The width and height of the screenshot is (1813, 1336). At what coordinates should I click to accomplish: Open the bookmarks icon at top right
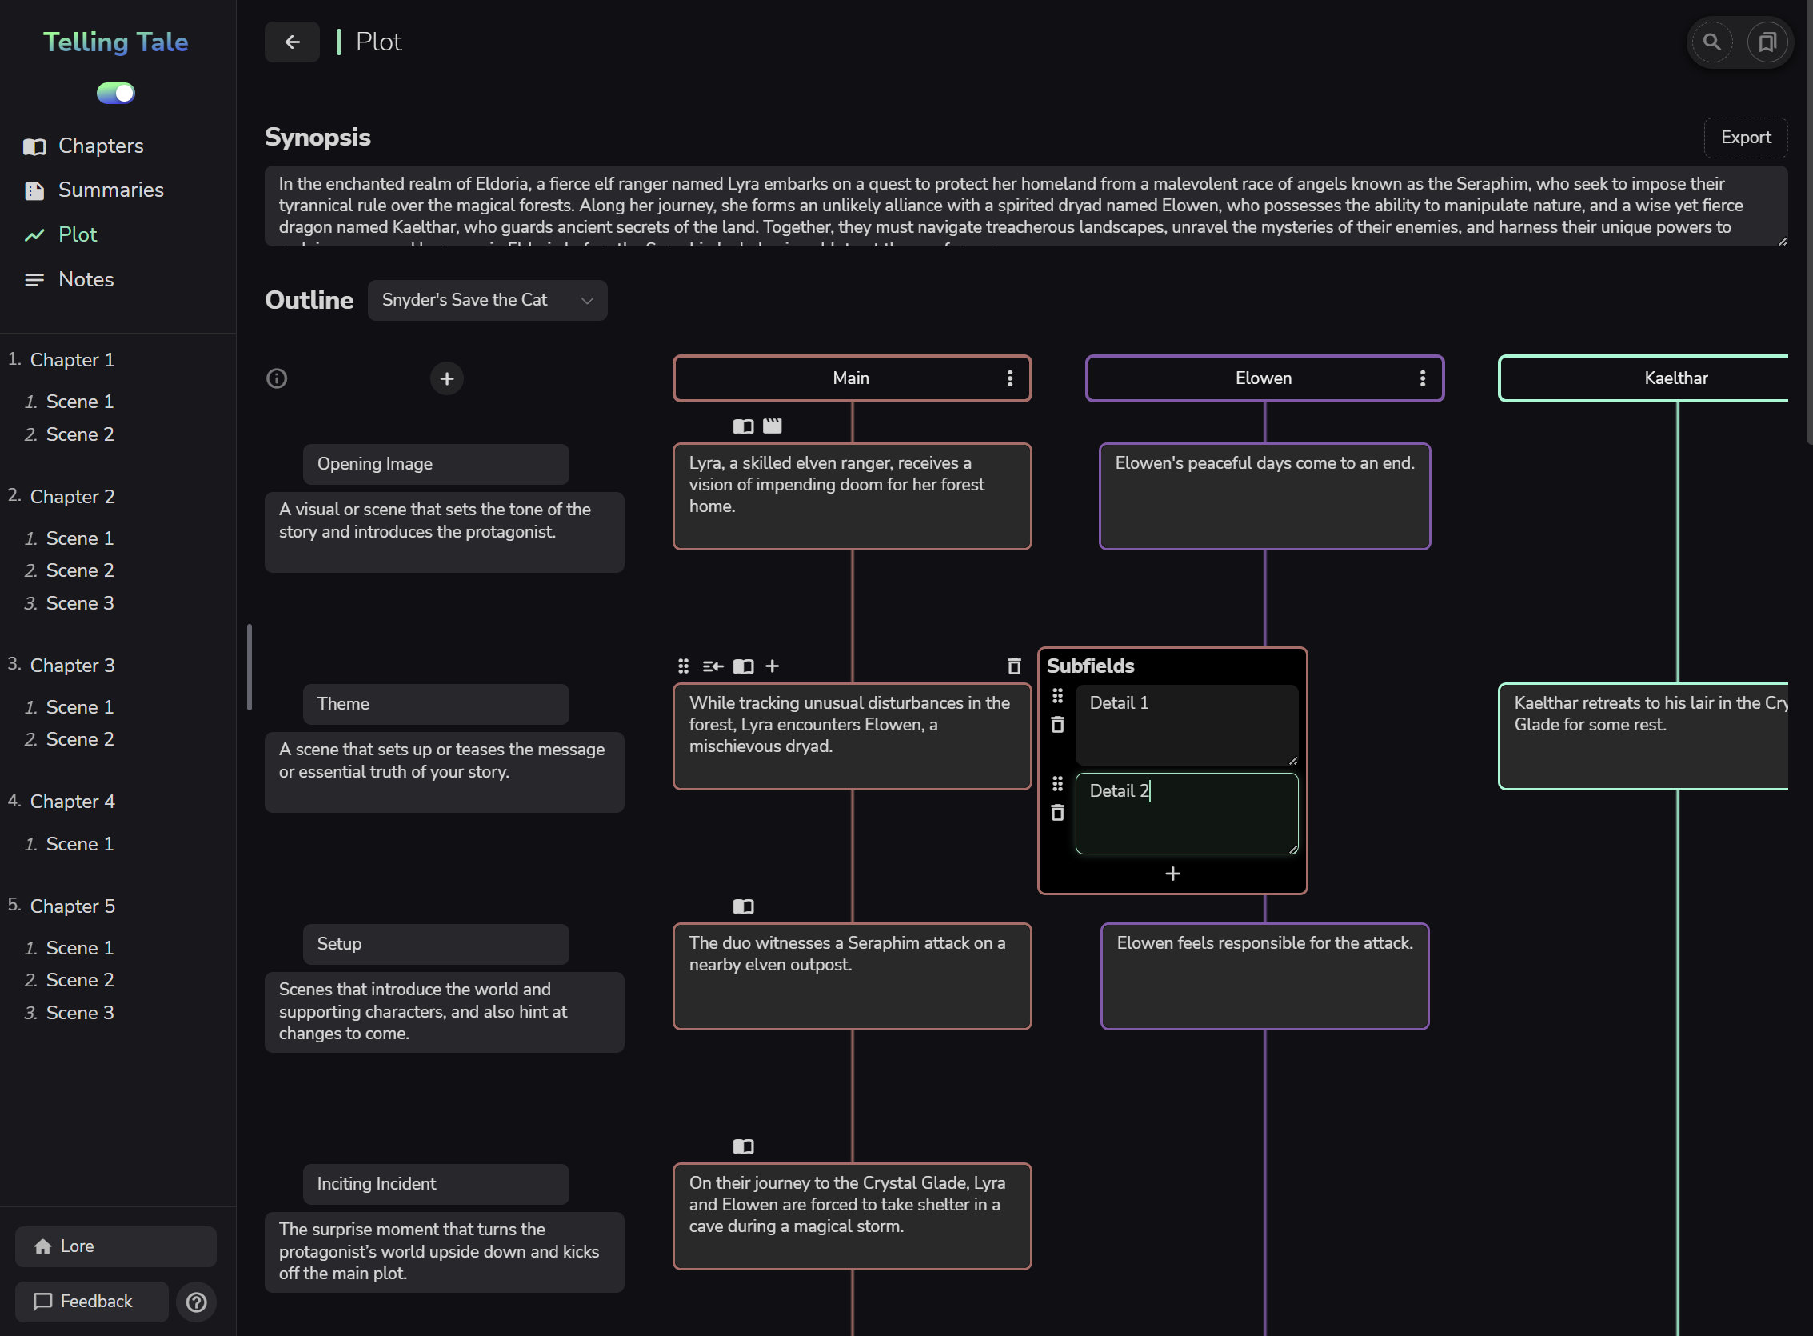1767,42
